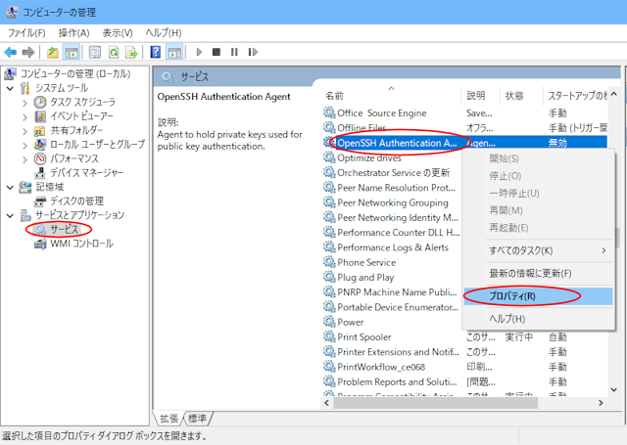
Task: Open the 表示(V) menu
Action: tap(118, 32)
